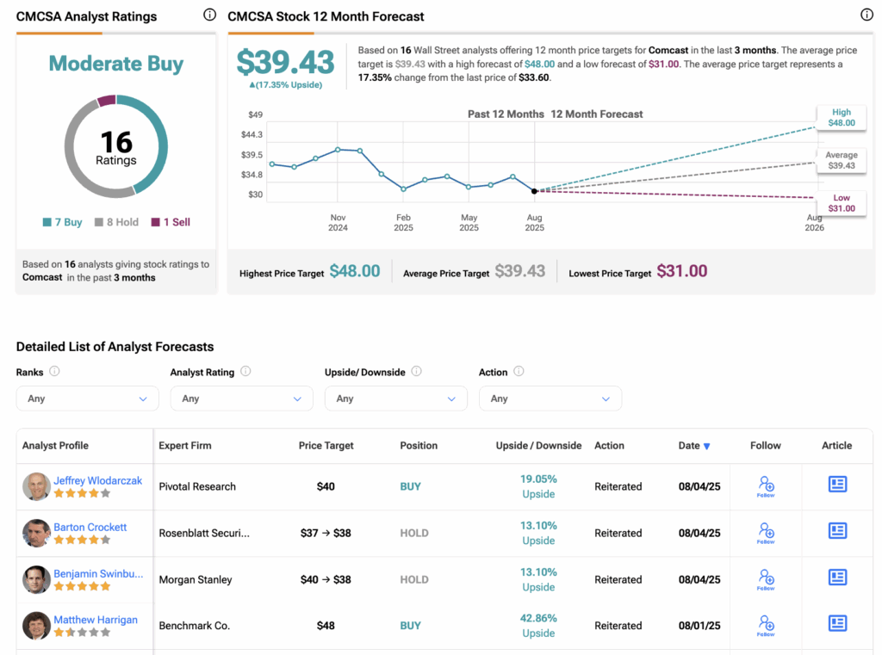Click the High $48.00 forecast label
This screenshot has width=882, height=655.
(x=841, y=118)
